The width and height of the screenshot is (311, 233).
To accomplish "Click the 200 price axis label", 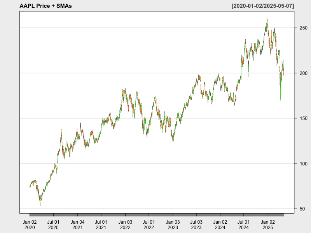I will pyautogui.click(x=304, y=73).
